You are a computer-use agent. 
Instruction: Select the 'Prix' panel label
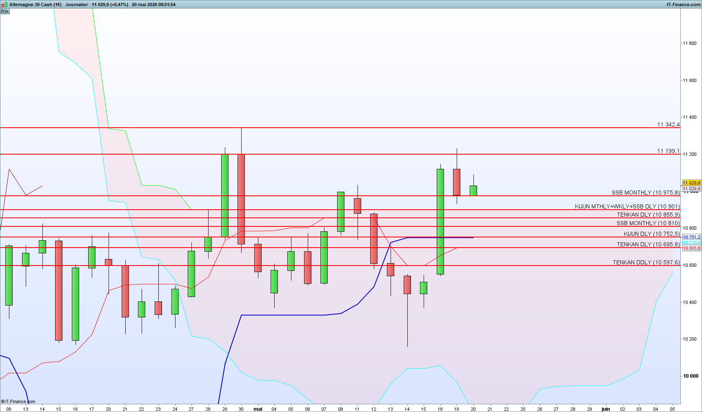(4, 11)
